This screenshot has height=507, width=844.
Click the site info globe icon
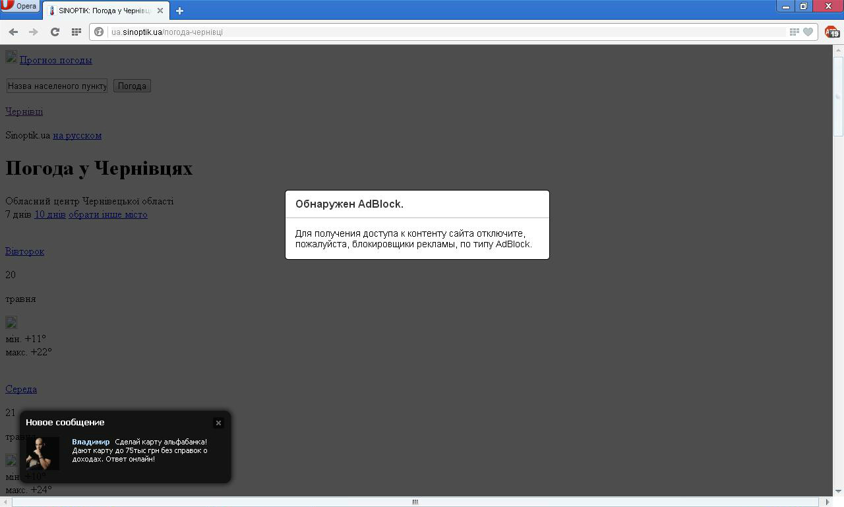coord(99,32)
